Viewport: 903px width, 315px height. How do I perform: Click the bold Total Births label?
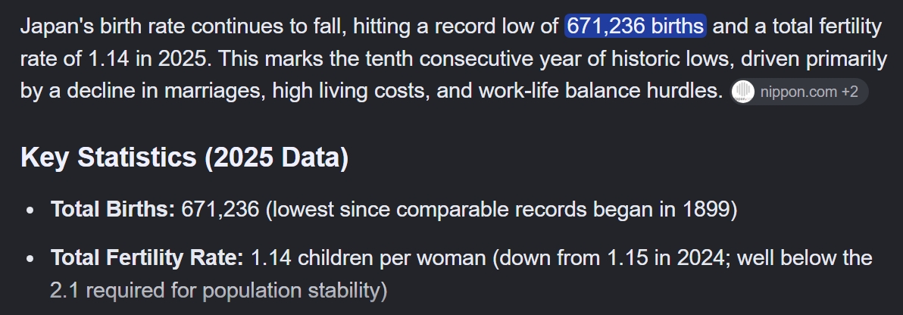[113, 210]
